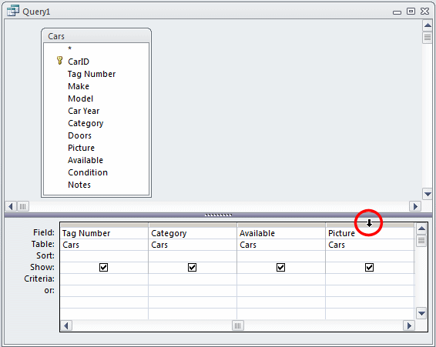Click Sort cell for Tag Number column
This screenshot has width=436, height=347.
pos(104,256)
